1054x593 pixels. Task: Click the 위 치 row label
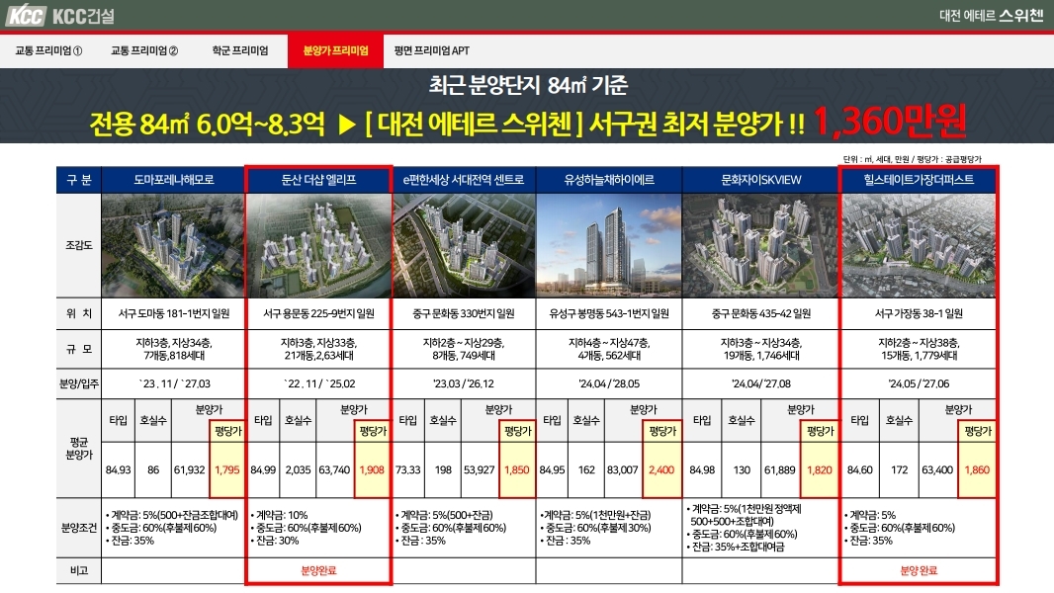click(79, 313)
